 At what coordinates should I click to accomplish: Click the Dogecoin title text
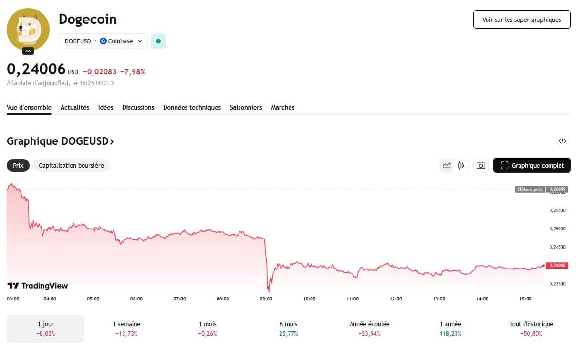tap(88, 19)
